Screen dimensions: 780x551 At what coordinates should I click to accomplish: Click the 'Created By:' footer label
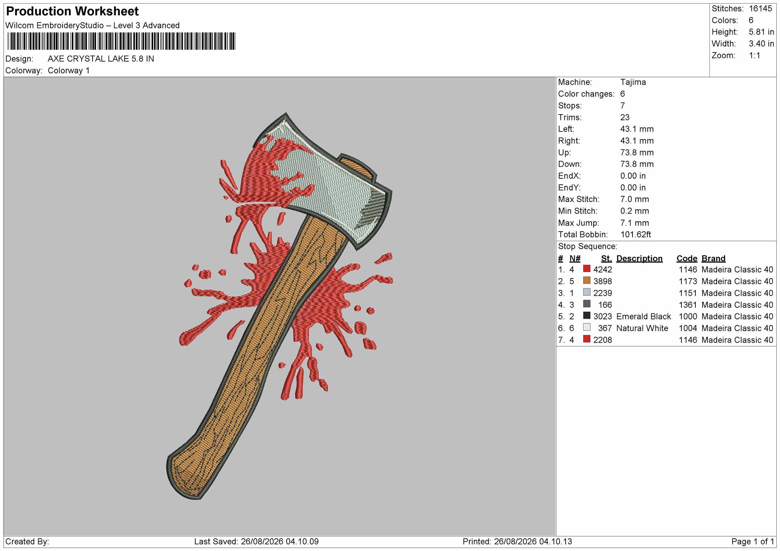(x=27, y=542)
